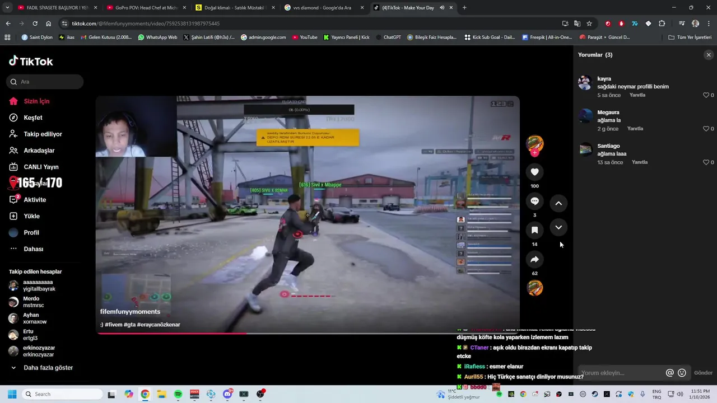Open the Windows Start menu
This screenshot has width=717, height=403.
point(12,394)
